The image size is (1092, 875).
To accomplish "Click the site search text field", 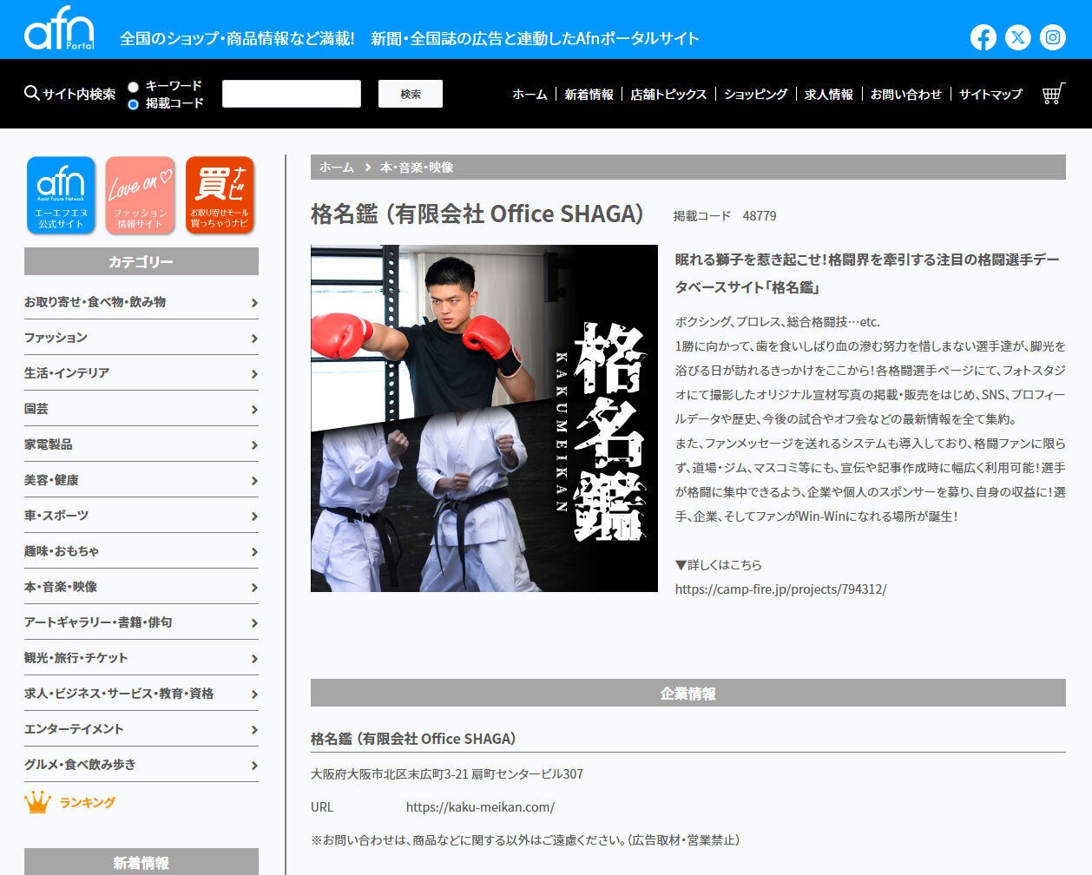I will coord(291,94).
